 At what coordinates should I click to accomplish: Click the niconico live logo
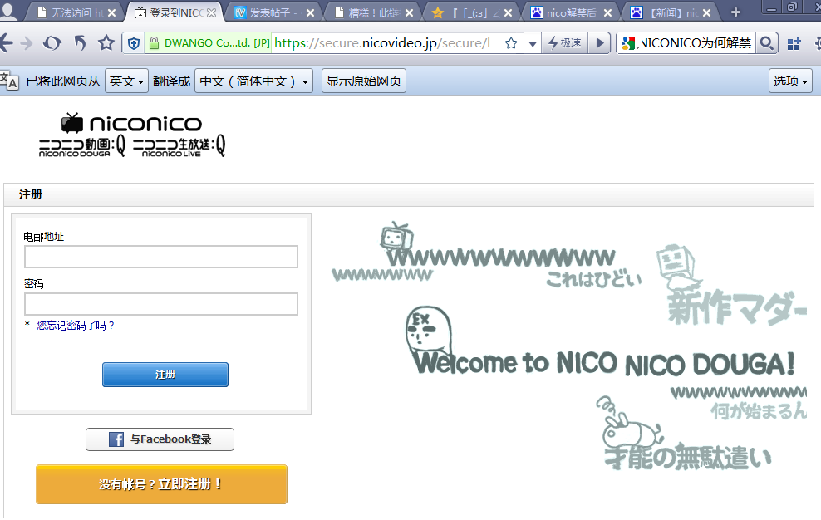[179, 145]
